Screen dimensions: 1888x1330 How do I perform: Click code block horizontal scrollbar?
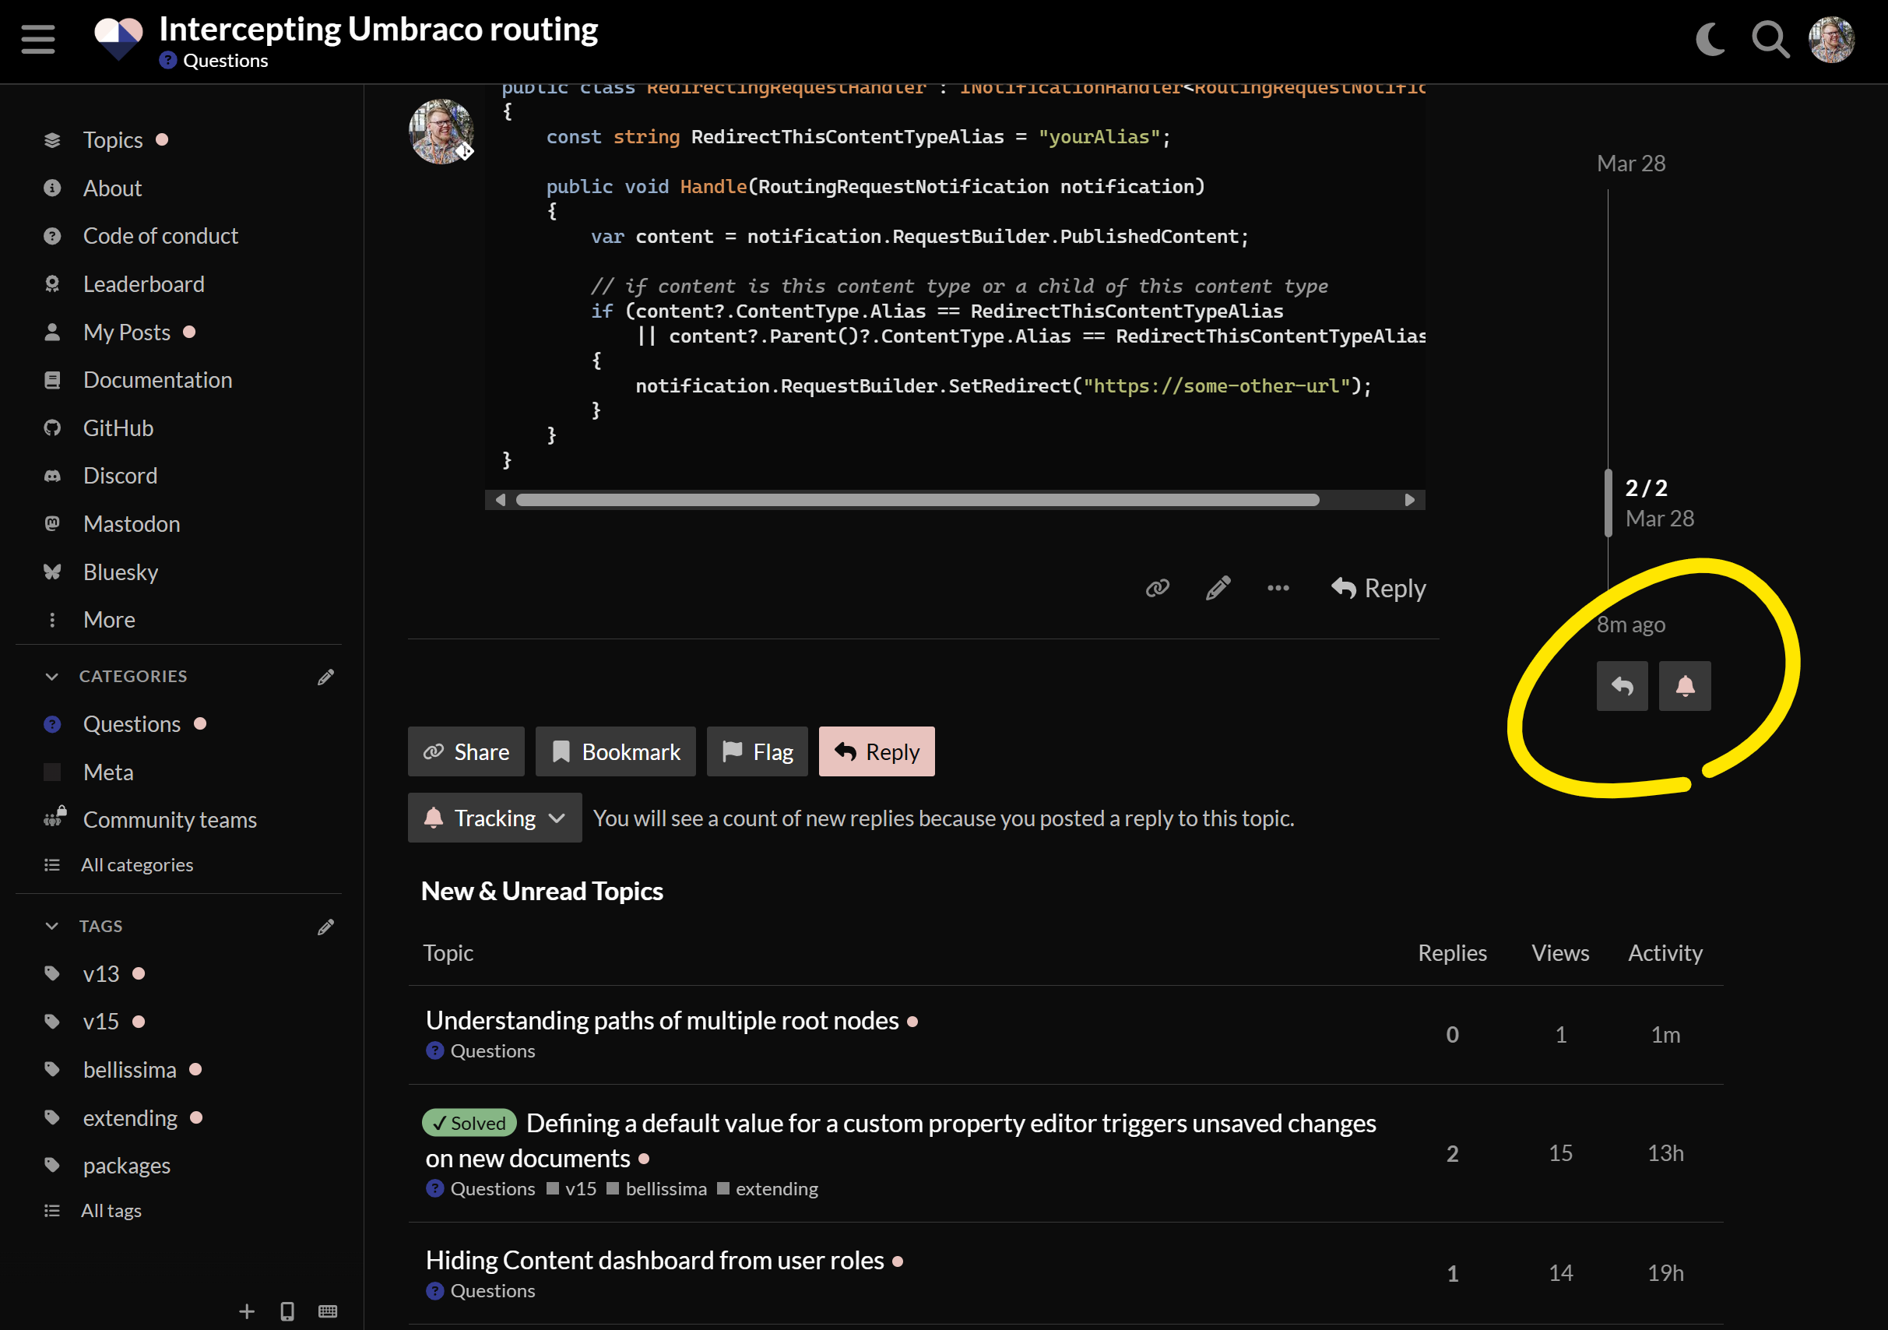click(x=917, y=500)
